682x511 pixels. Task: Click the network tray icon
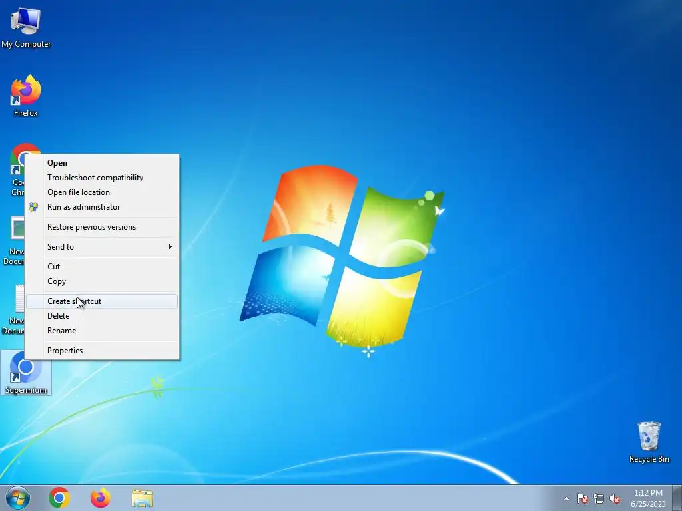pos(599,498)
